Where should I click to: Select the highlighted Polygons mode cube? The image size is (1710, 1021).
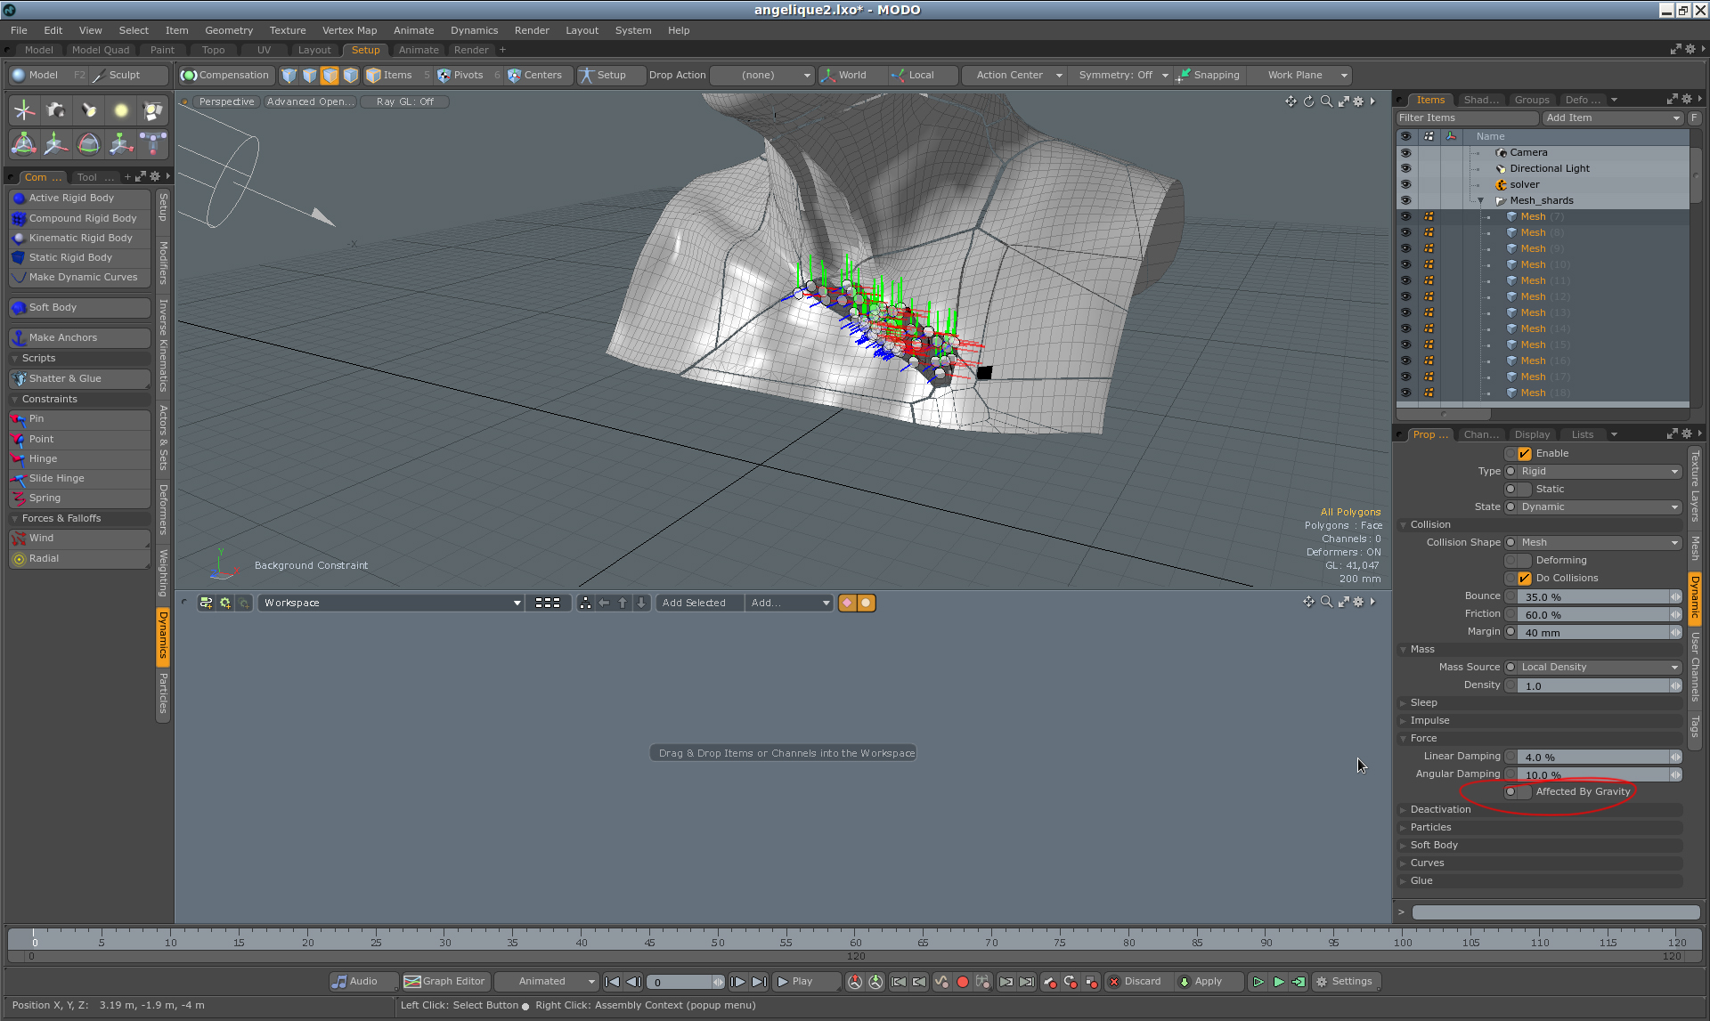[330, 76]
